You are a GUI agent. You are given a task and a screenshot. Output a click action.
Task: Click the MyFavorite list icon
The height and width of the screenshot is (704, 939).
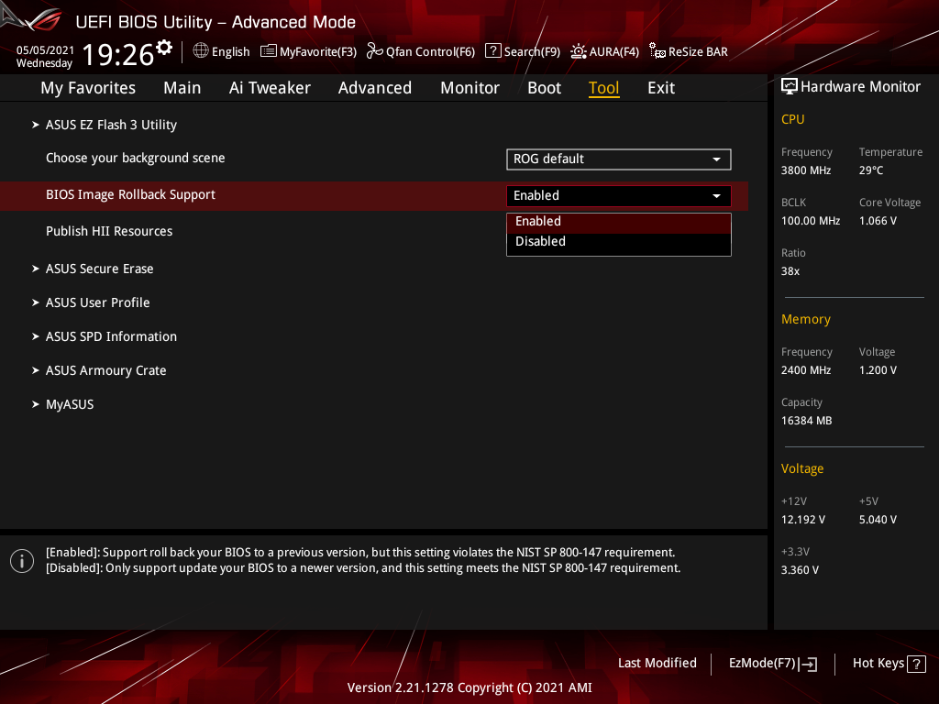point(269,51)
